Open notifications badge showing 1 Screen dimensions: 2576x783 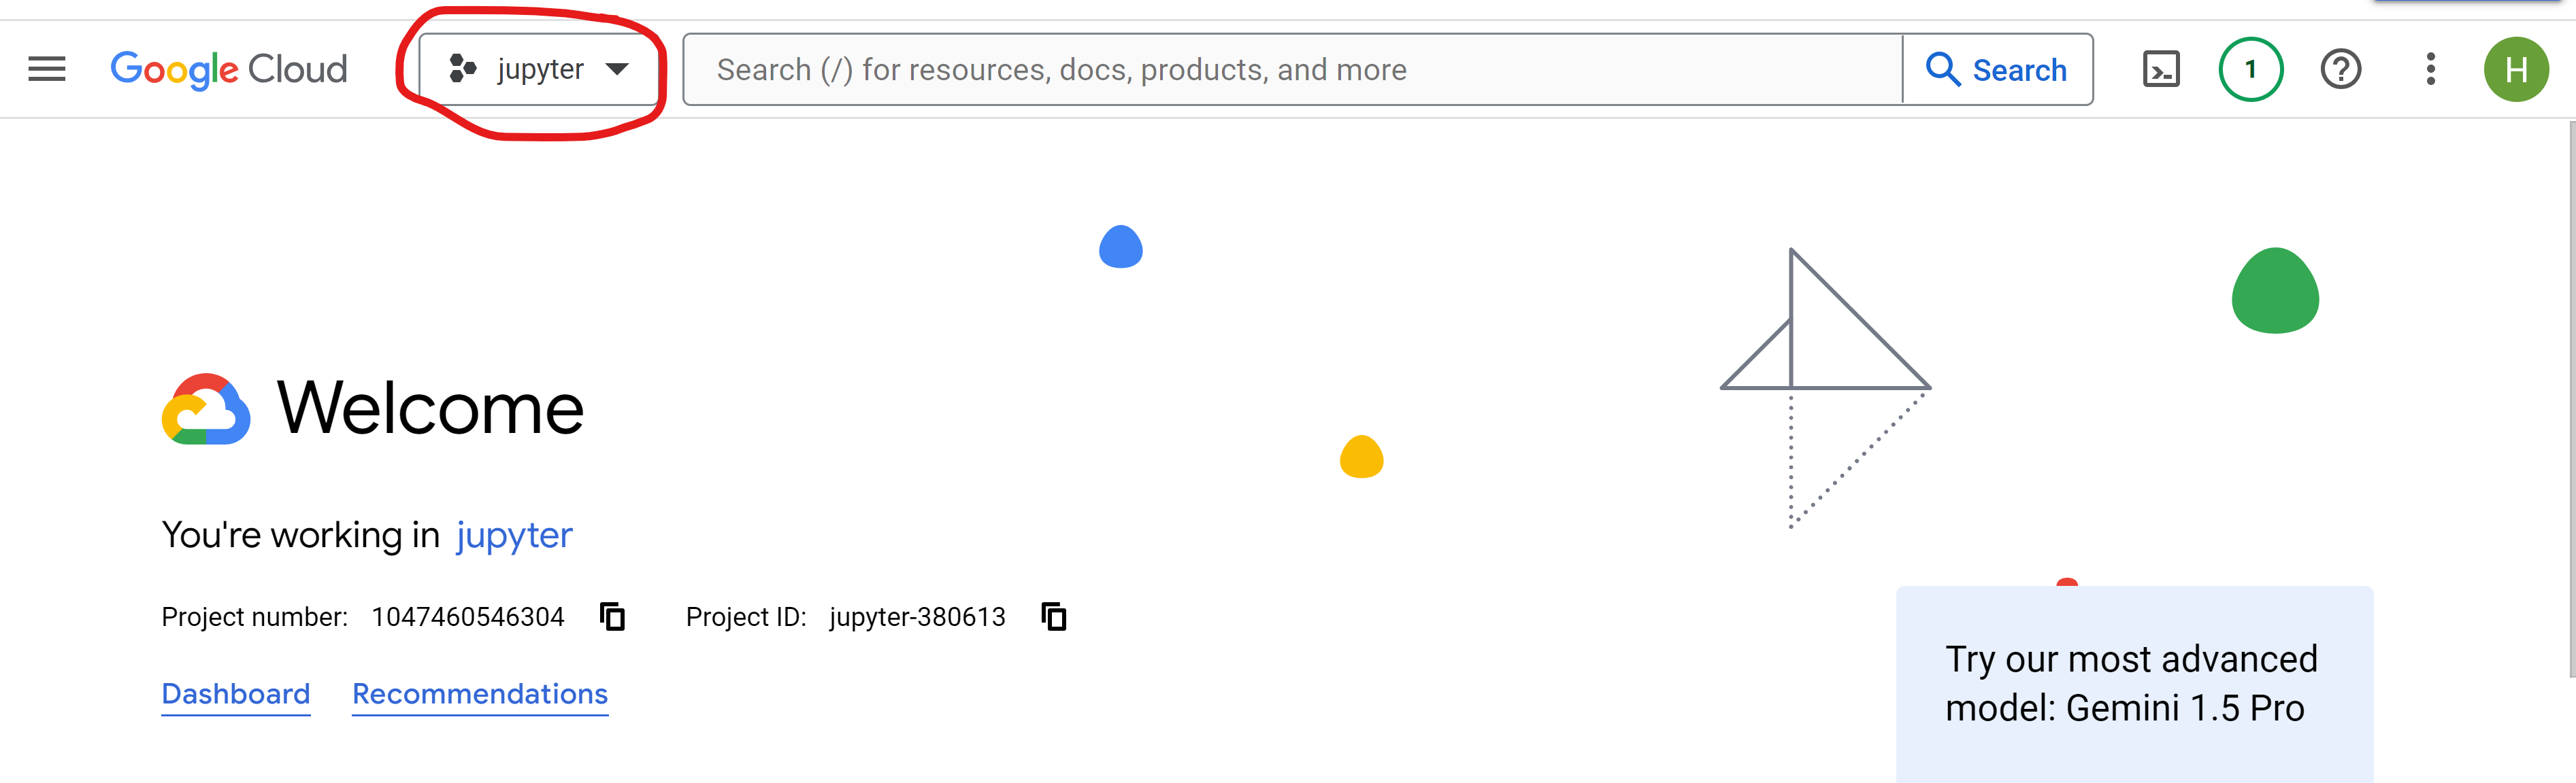2250,69
